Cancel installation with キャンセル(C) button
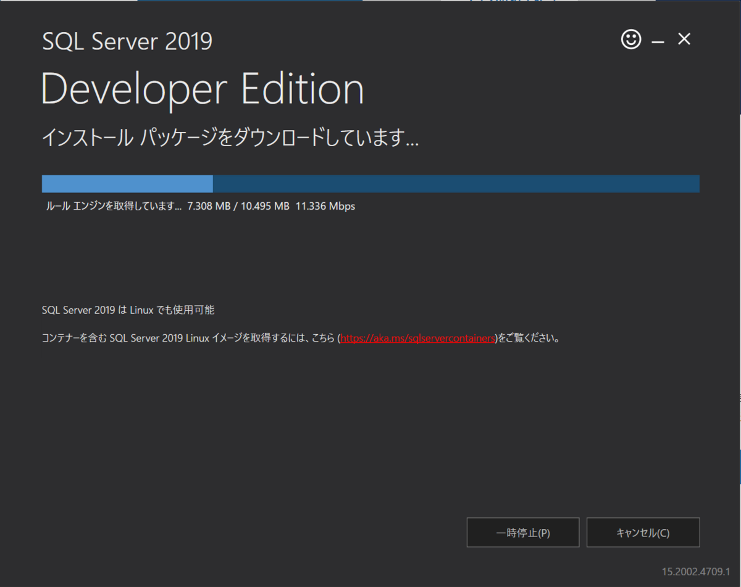 point(643,532)
